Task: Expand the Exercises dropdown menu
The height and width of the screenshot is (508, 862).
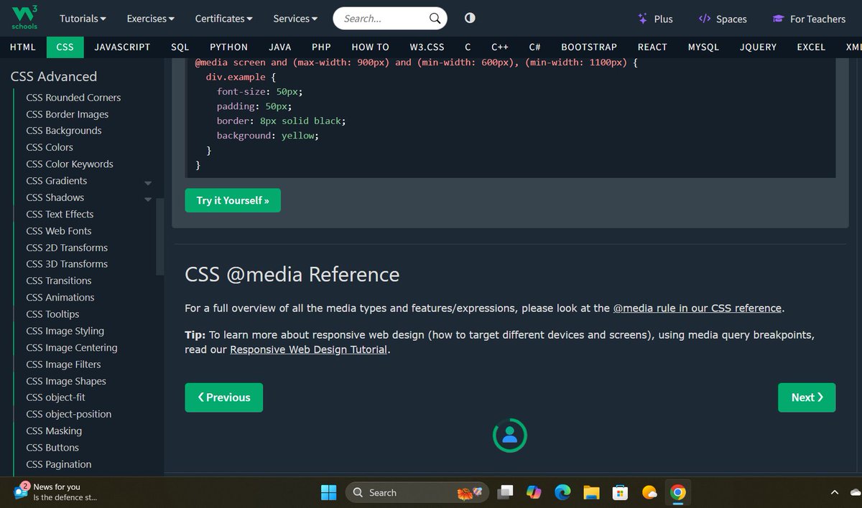Action: click(151, 19)
